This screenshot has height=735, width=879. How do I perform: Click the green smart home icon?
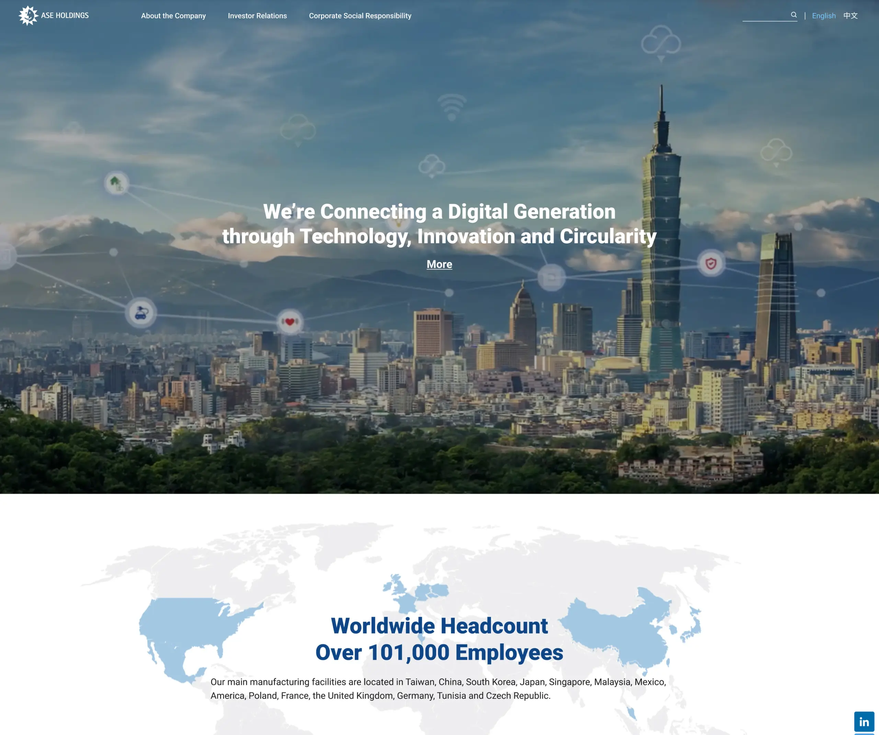coord(116,183)
